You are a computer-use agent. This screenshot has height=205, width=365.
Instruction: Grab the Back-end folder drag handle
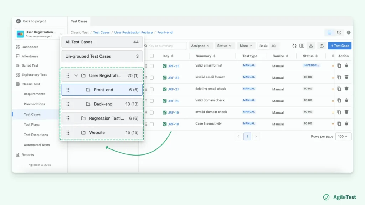(x=68, y=104)
